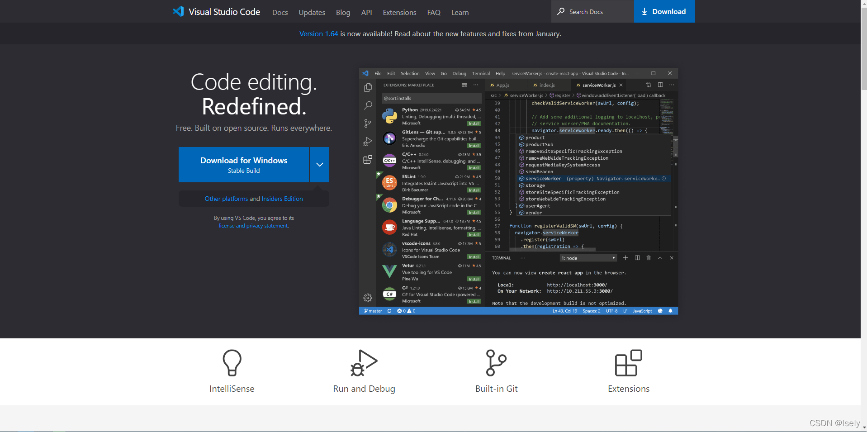Viewport: 867px width, 432px height.
Task: Click the Search Docs field
Action: coord(592,11)
